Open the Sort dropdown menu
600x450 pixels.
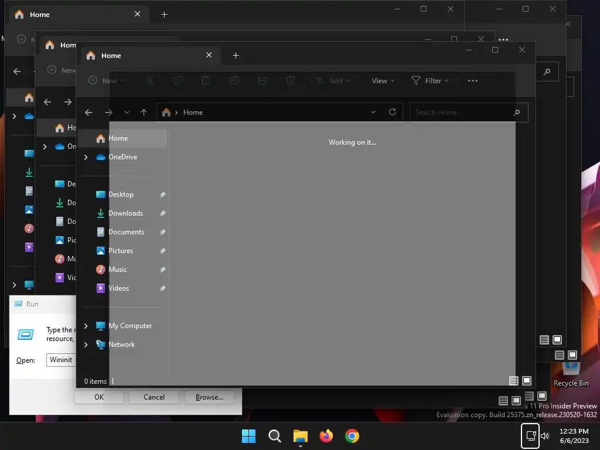coord(333,81)
